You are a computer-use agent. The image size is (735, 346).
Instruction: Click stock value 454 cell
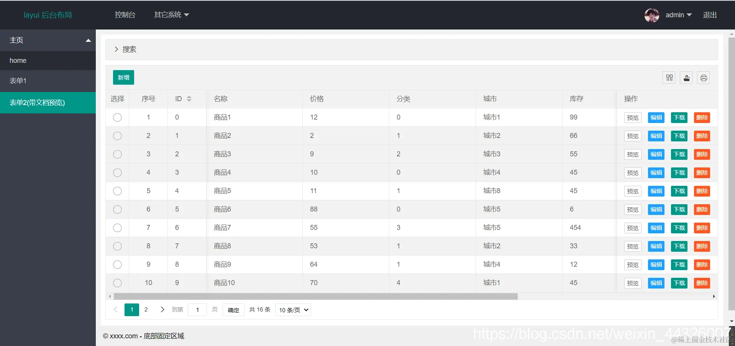[x=589, y=228]
